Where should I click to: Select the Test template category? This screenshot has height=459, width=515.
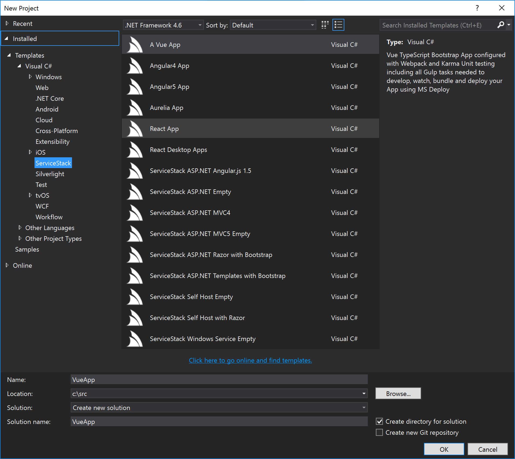pos(41,185)
